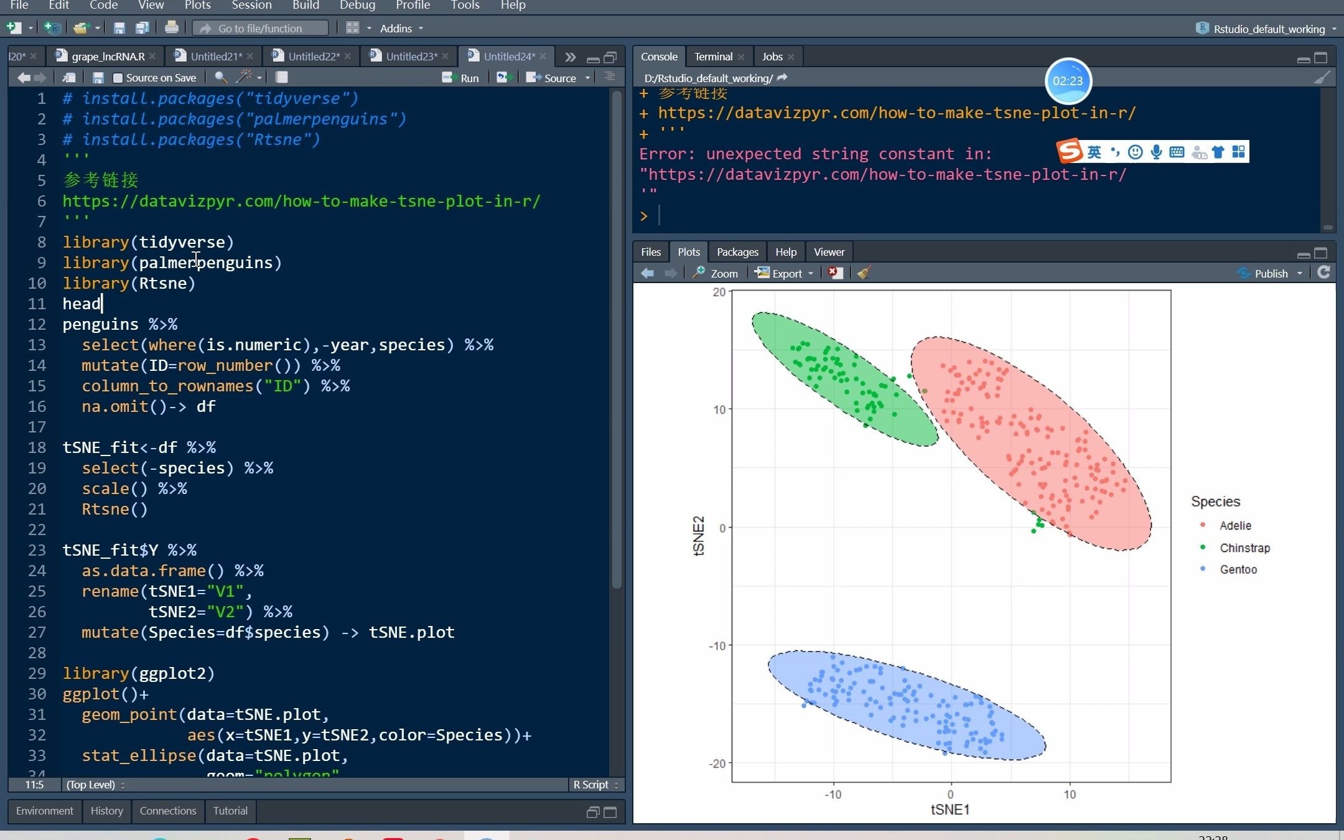Click the Zoom plot button
This screenshot has width=1344, height=840.
[716, 273]
